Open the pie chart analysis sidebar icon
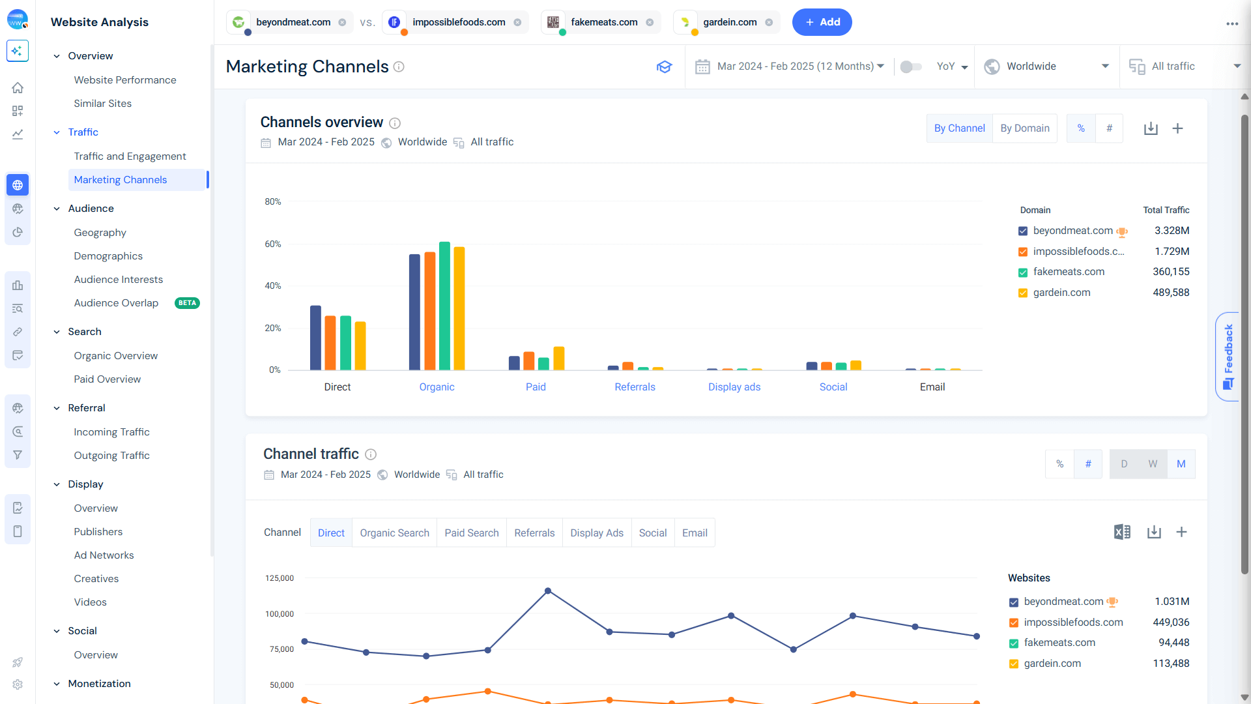1251x704 pixels. (x=18, y=231)
